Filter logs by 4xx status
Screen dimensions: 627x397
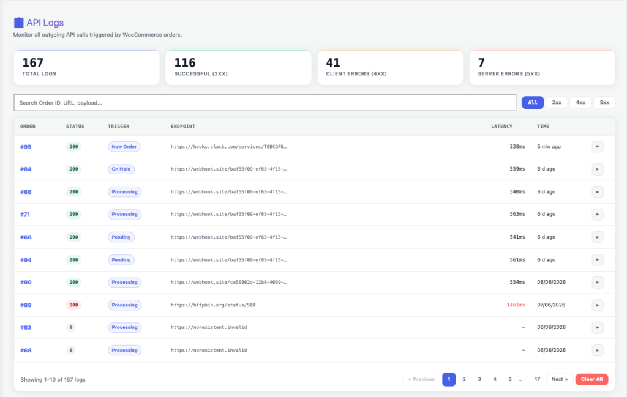click(580, 103)
